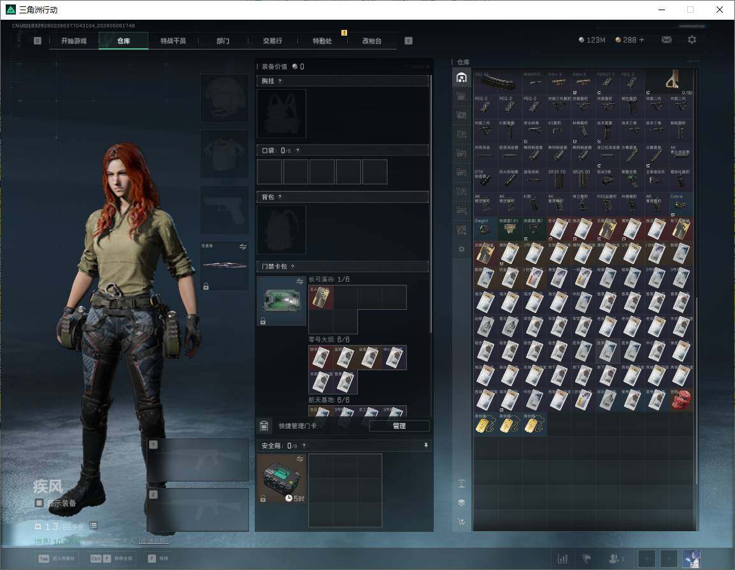Select the first SR25 20 magazine
735x570 pixels.
coord(559,180)
